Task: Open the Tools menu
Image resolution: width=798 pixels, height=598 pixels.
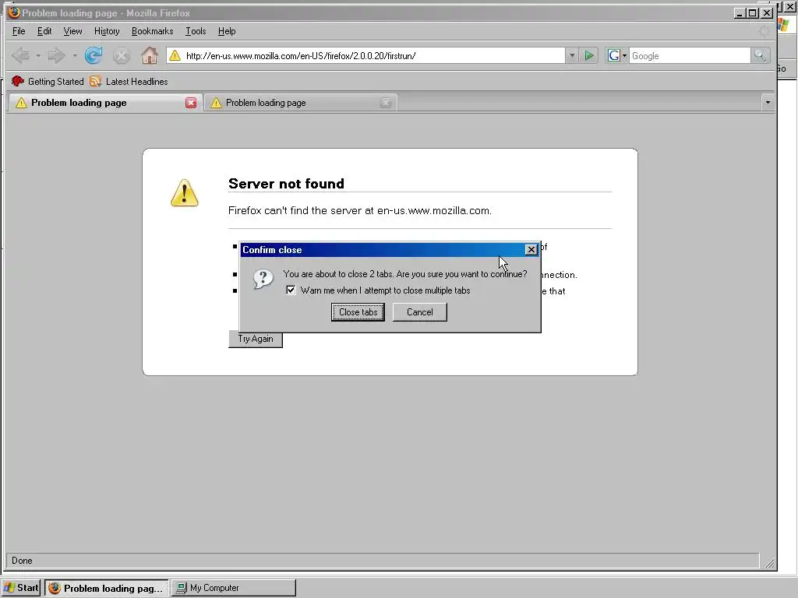Action: pos(196,31)
